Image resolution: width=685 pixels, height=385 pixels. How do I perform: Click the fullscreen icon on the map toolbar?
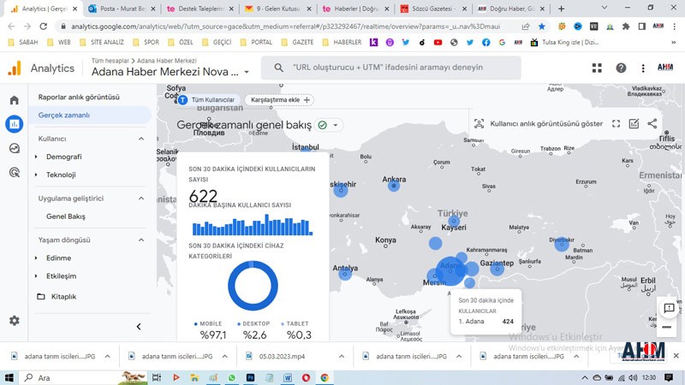pyautogui.click(x=616, y=123)
